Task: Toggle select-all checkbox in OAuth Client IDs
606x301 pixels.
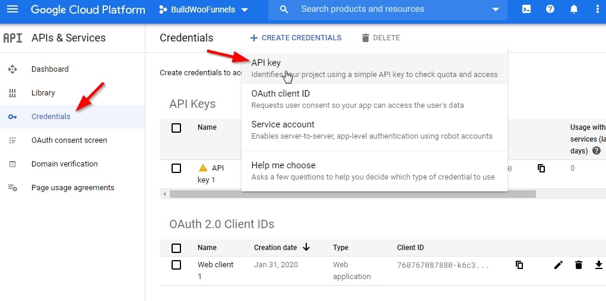Action: point(176,248)
